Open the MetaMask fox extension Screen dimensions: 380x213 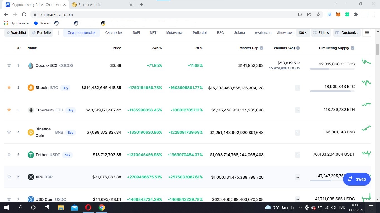pyautogui.click(x=338, y=14)
